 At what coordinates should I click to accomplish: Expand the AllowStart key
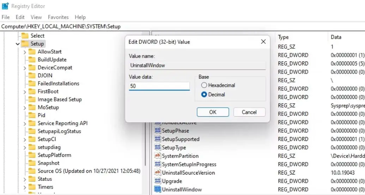25,52
